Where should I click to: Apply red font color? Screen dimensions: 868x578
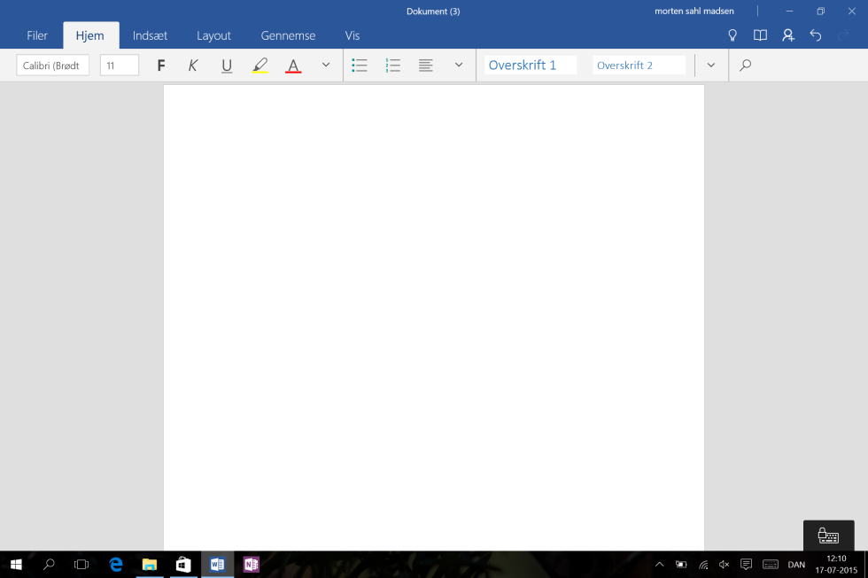(293, 66)
